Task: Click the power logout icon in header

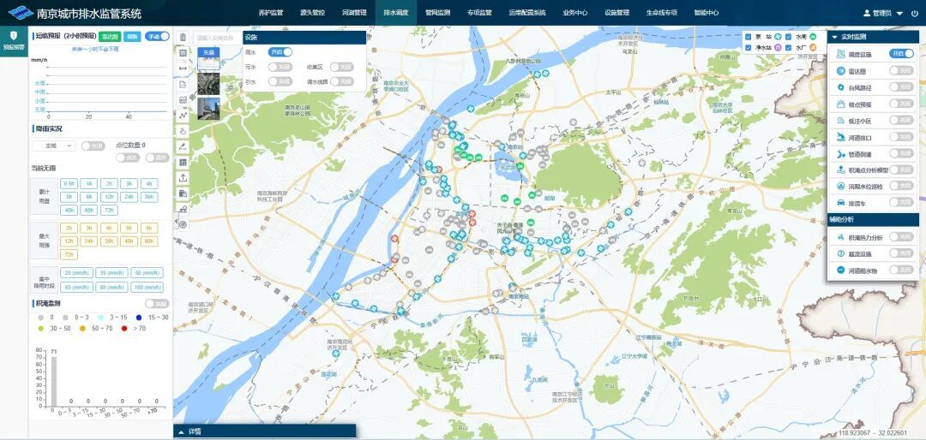Action: [x=915, y=13]
